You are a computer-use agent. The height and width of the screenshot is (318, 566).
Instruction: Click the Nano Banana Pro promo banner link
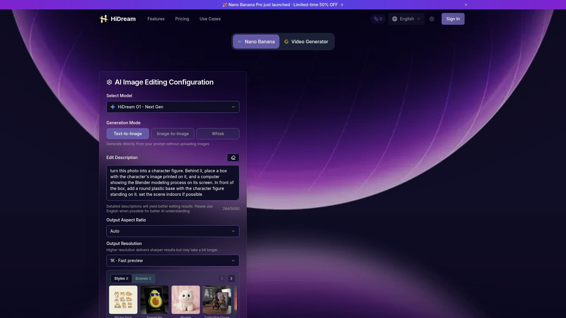pyautogui.click(x=283, y=5)
